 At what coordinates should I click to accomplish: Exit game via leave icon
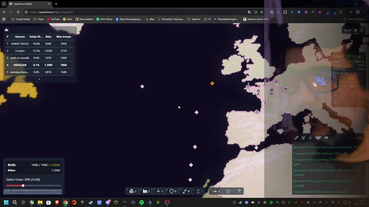point(362,30)
